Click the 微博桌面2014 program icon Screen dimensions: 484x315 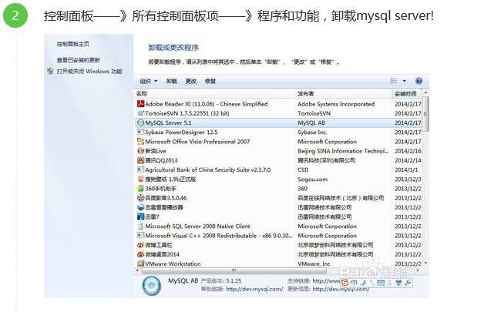pyautogui.click(x=141, y=254)
